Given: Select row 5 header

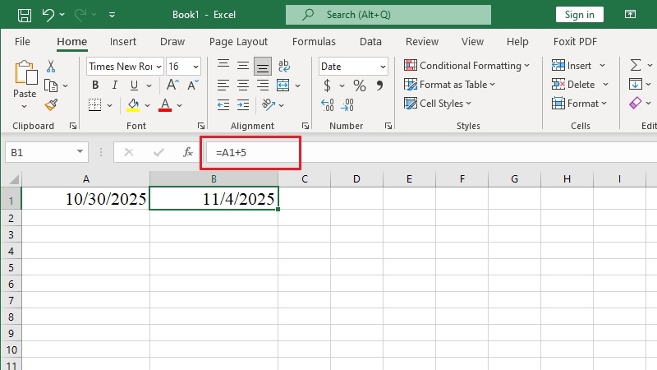Looking at the screenshot, I should (x=11, y=267).
